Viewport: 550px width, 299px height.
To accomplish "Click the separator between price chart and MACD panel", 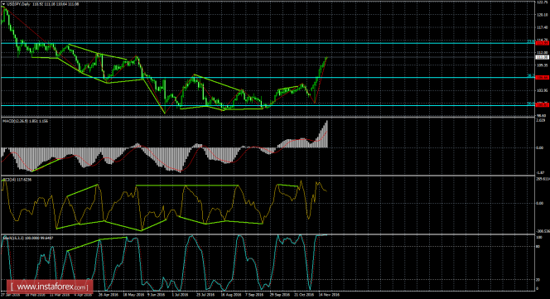I will (268, 118).
